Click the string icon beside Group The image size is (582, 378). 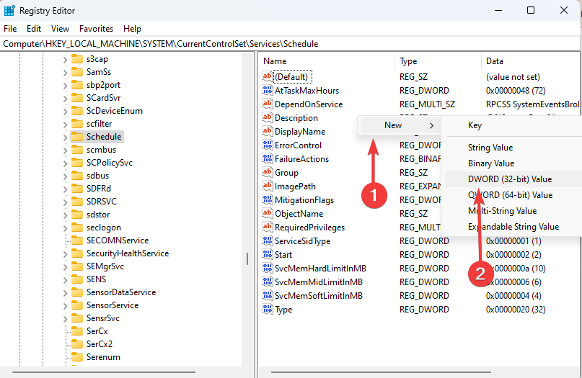click(268, 172)
